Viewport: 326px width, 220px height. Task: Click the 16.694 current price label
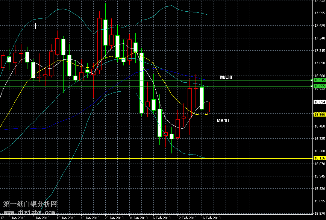pos(320,102)
